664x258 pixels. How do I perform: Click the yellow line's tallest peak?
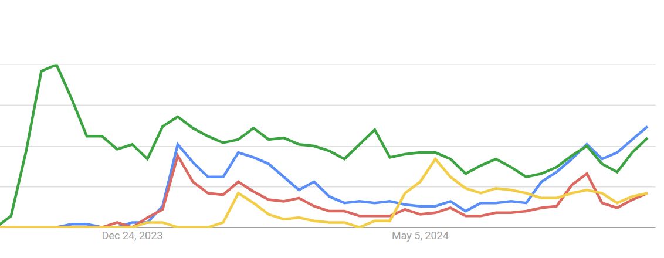435,159
